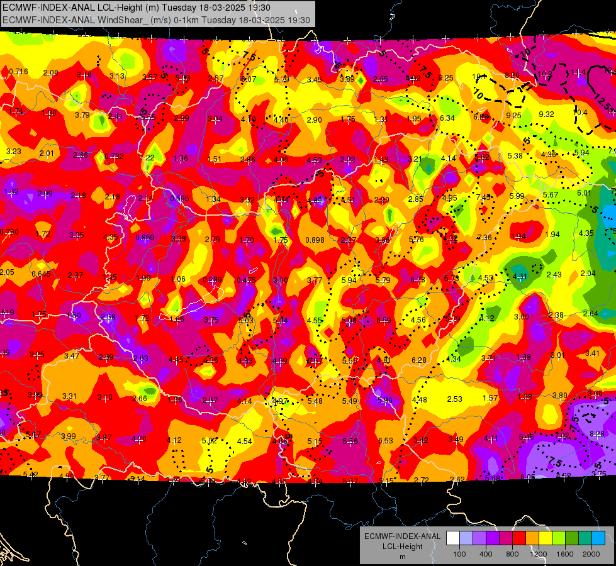This screenshot has width=616, height=566.
Task: Click the wind shear value 1.57
Action: (x=490, y=398)
